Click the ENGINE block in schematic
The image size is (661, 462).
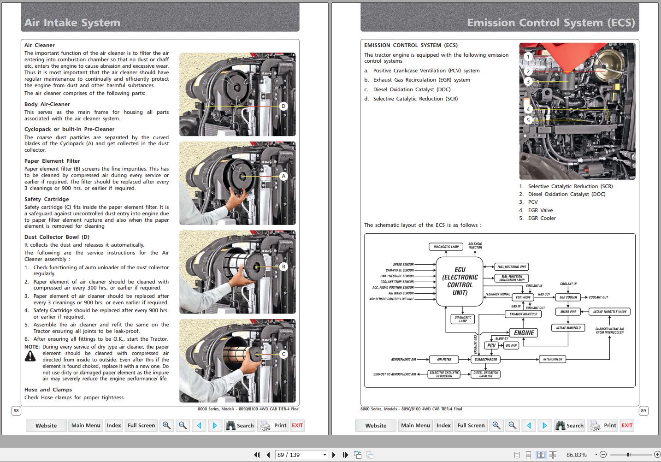pos(524,333)
